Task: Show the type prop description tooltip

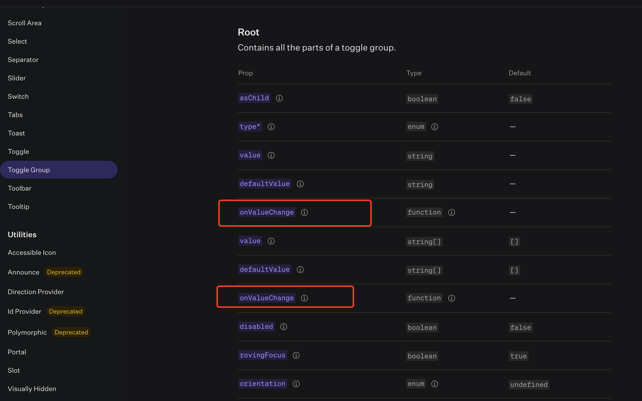Action: click(271, 127)
